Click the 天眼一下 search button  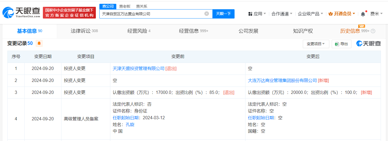[223, 14]
